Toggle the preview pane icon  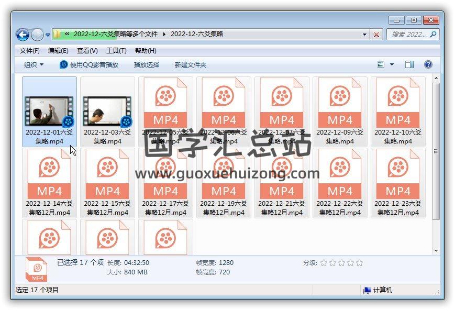click(409, 64)
